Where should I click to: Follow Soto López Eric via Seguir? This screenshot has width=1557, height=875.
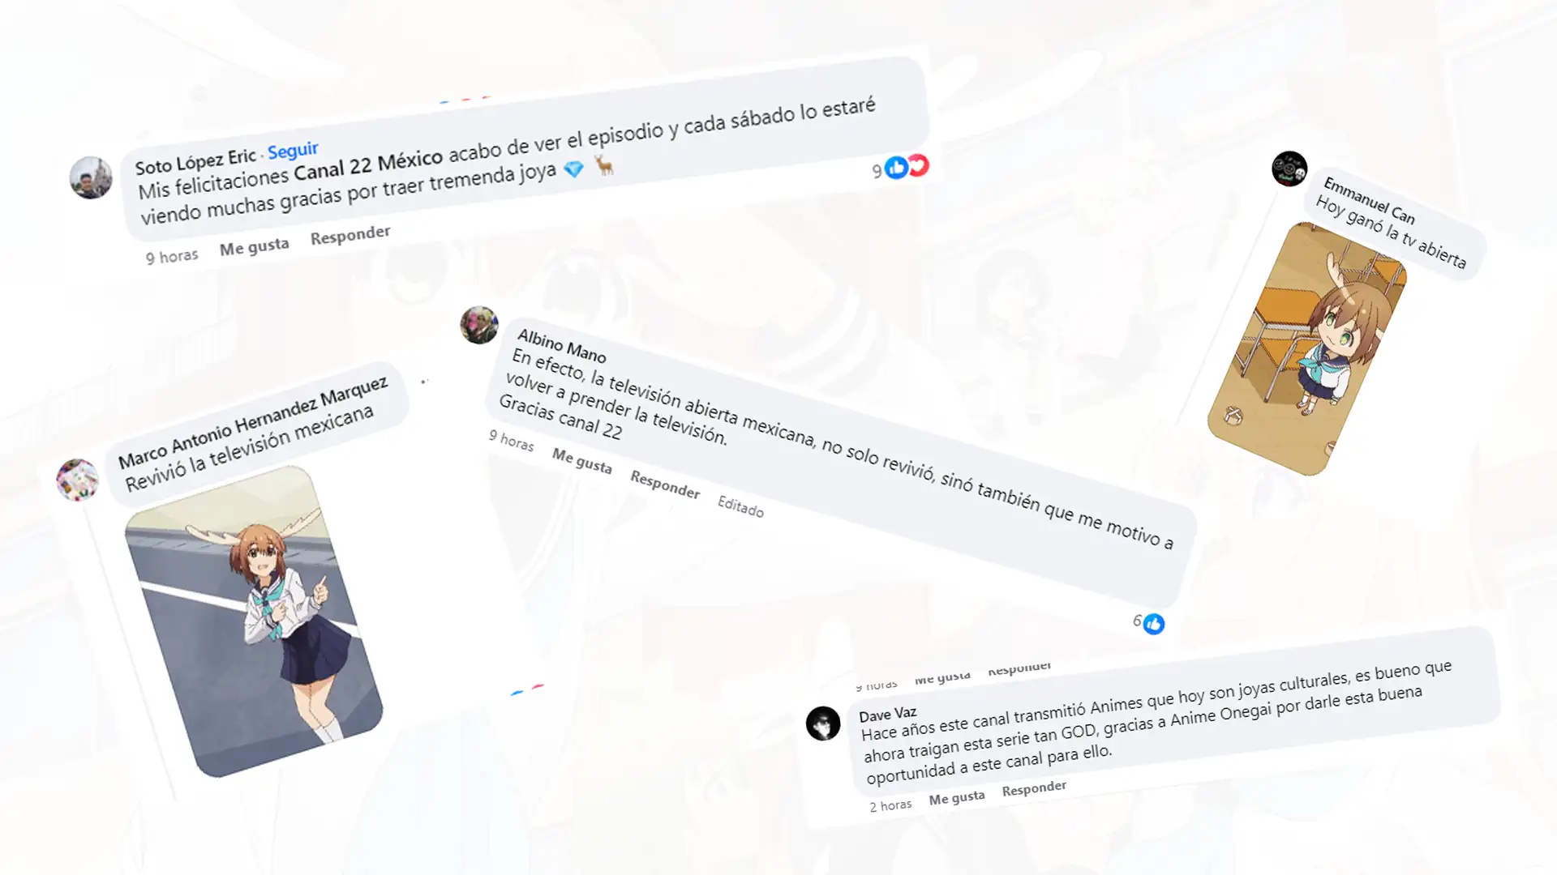coord(293,150)
